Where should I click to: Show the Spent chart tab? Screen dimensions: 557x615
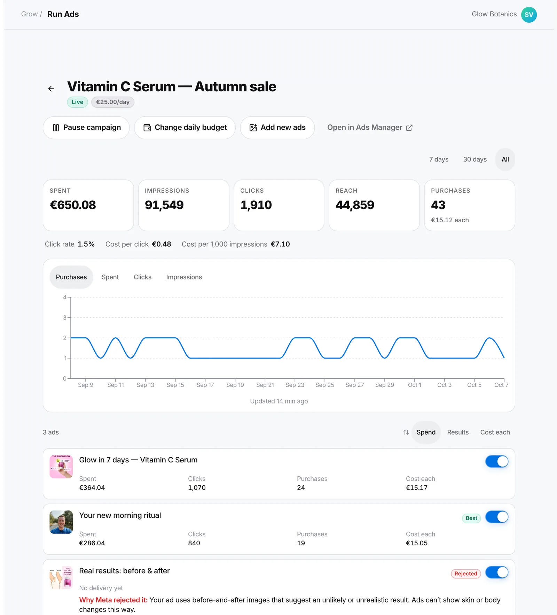pyautogui.click(x=110, y=277)
